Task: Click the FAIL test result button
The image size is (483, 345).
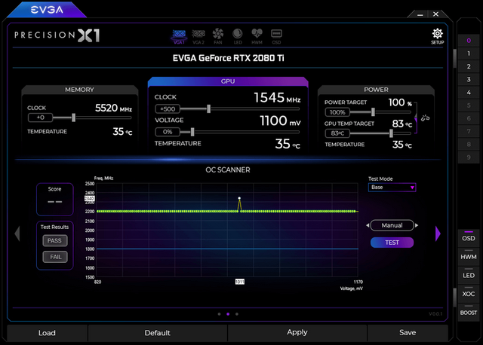Action: point(55,257)
